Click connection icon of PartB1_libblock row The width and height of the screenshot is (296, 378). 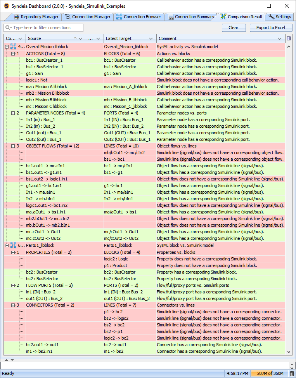[13, 245]
